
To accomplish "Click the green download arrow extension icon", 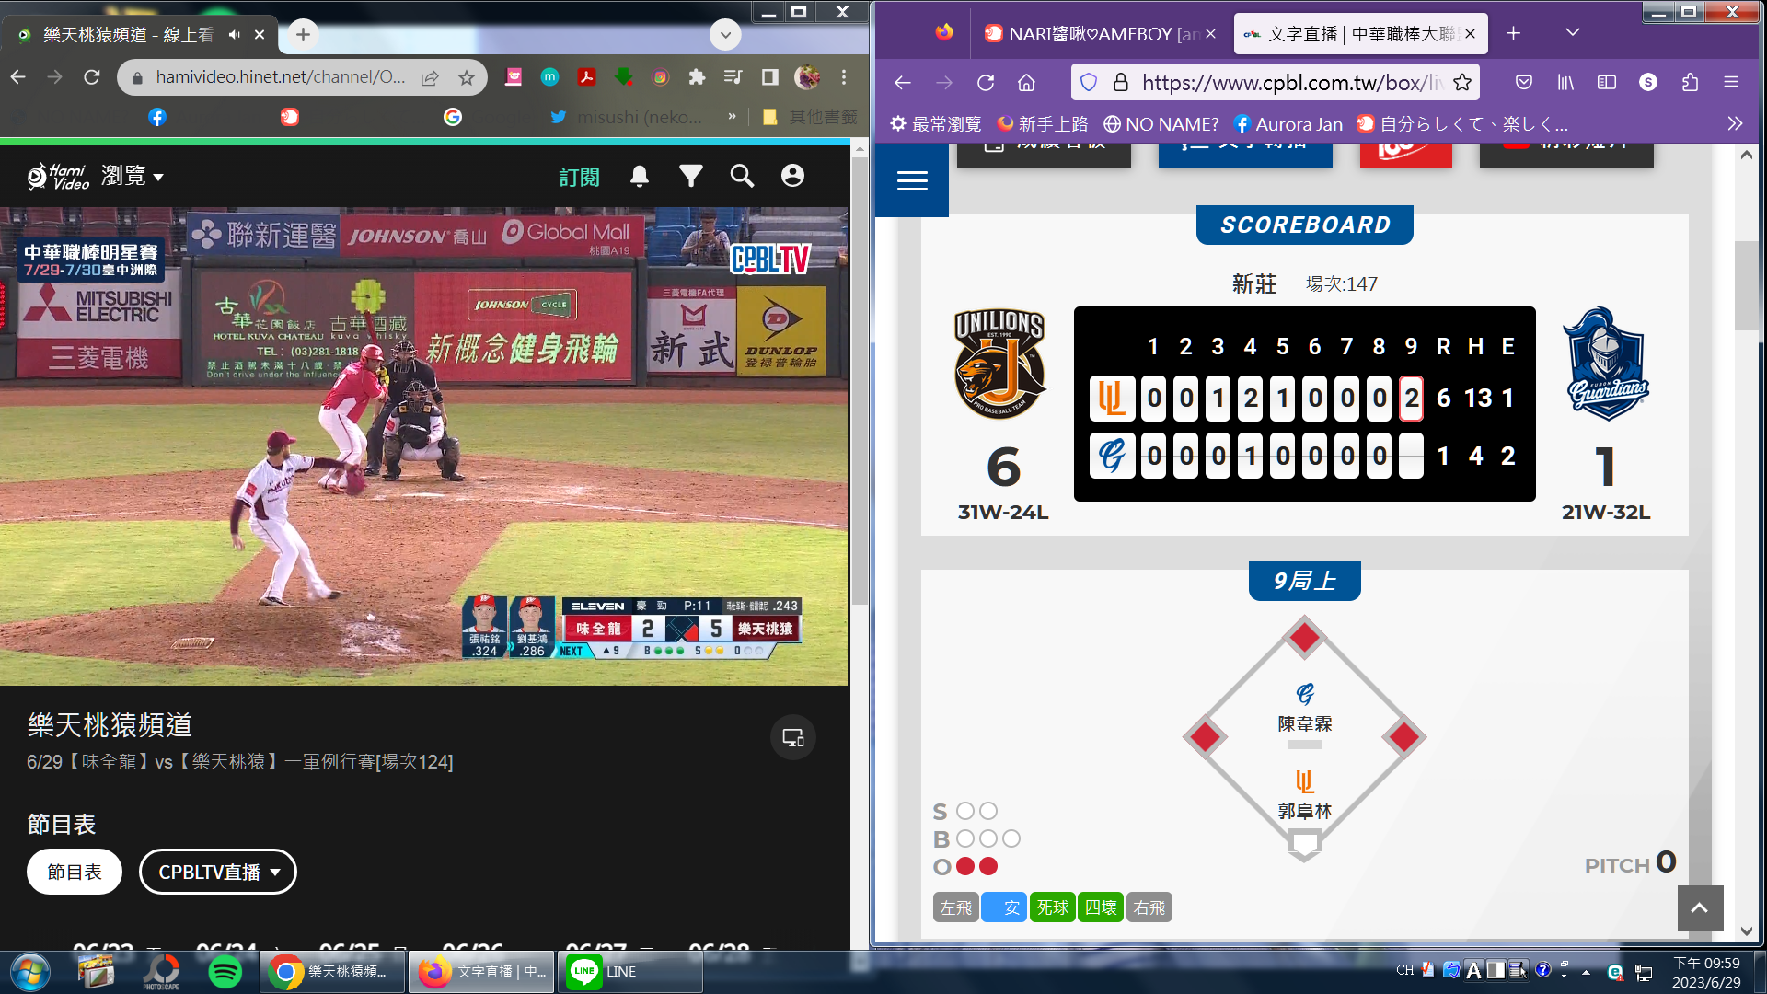I will 623,77.
